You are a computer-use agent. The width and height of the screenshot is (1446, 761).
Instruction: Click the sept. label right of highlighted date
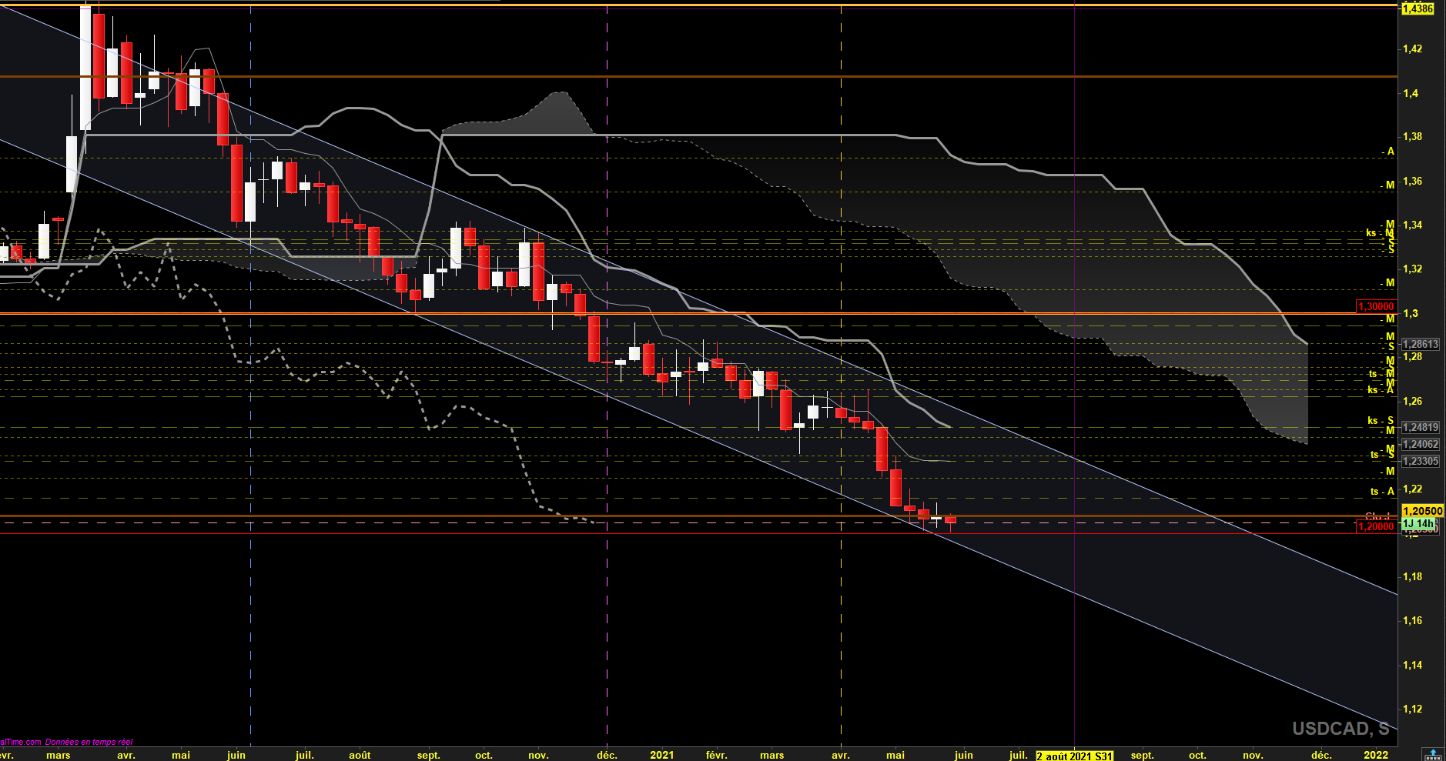pos(1142,756)
